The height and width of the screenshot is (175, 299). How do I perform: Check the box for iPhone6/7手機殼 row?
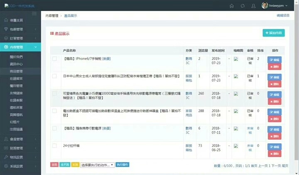pos(54,59)
